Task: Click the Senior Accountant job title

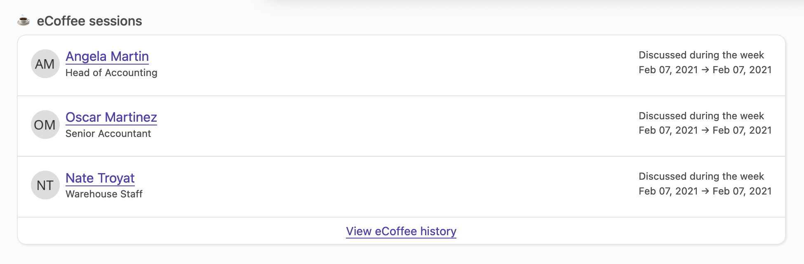Action: click(x=108, y=134)
